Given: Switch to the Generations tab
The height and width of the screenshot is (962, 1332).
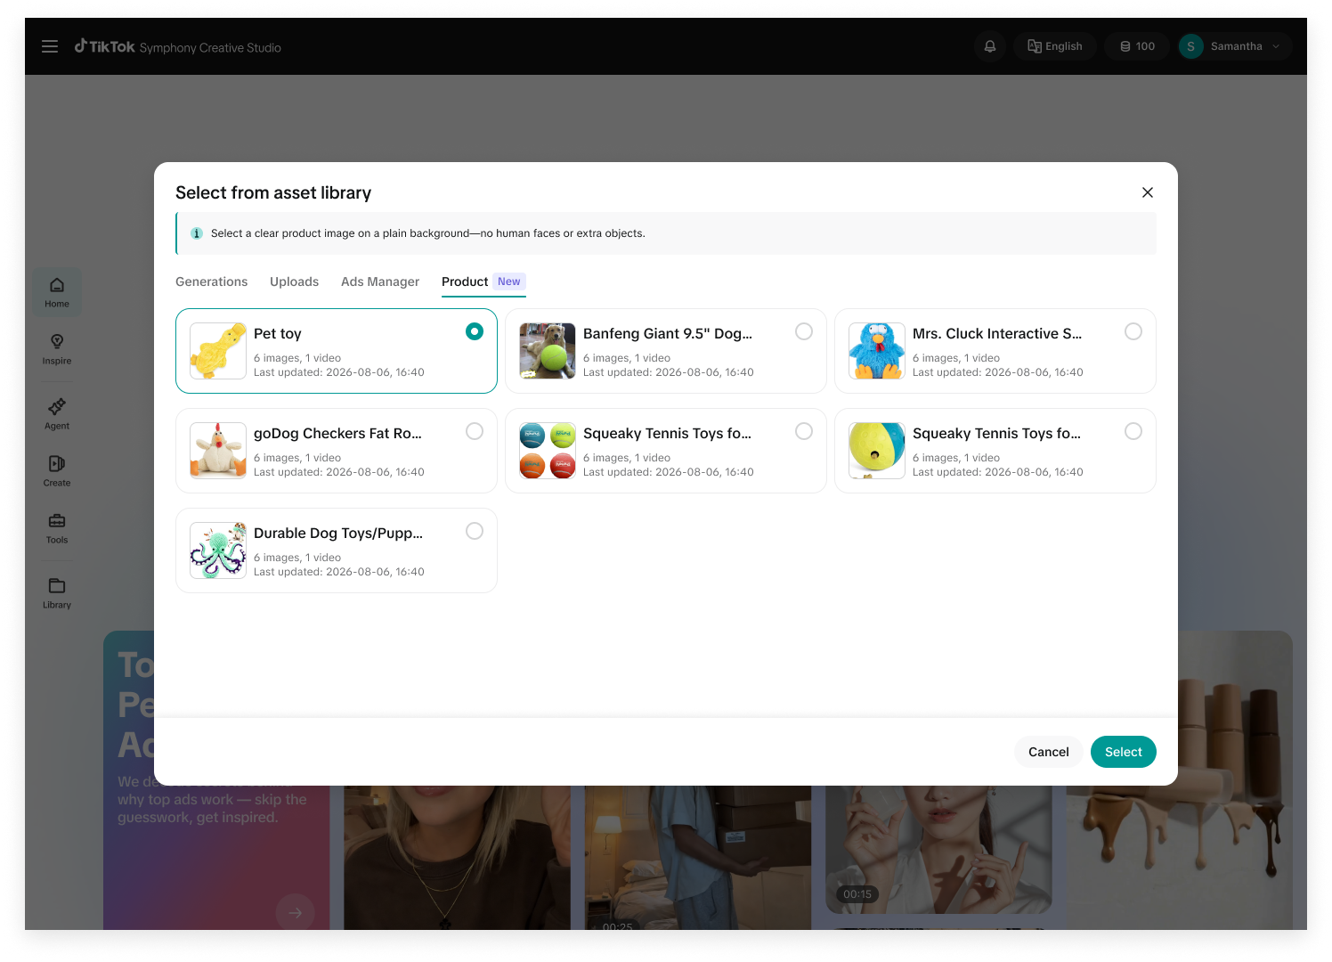Looking at the screenshot, I should click(212, 281).
